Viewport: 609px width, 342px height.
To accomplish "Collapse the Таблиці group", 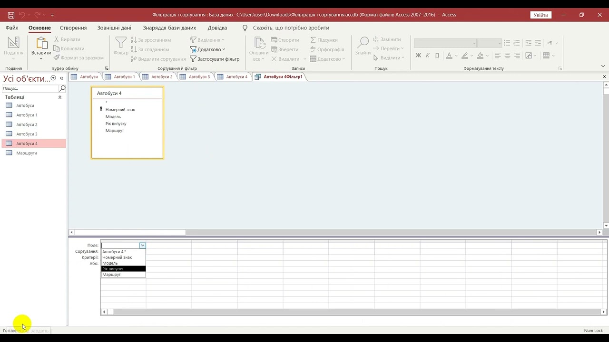I will [x=60, y=97].
